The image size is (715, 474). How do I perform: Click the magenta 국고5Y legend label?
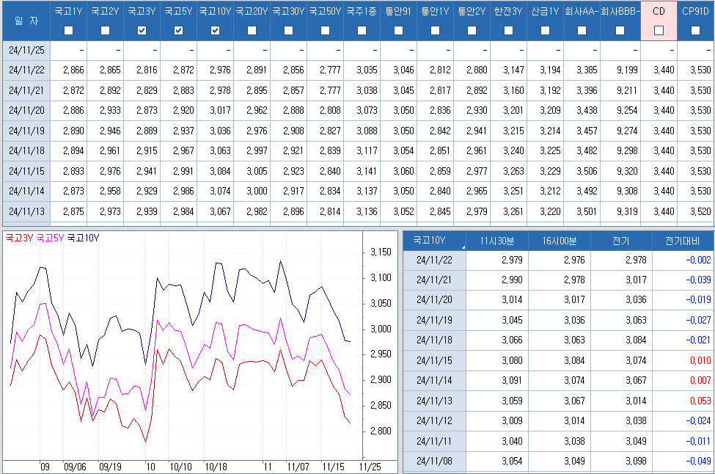coord(50,238)
